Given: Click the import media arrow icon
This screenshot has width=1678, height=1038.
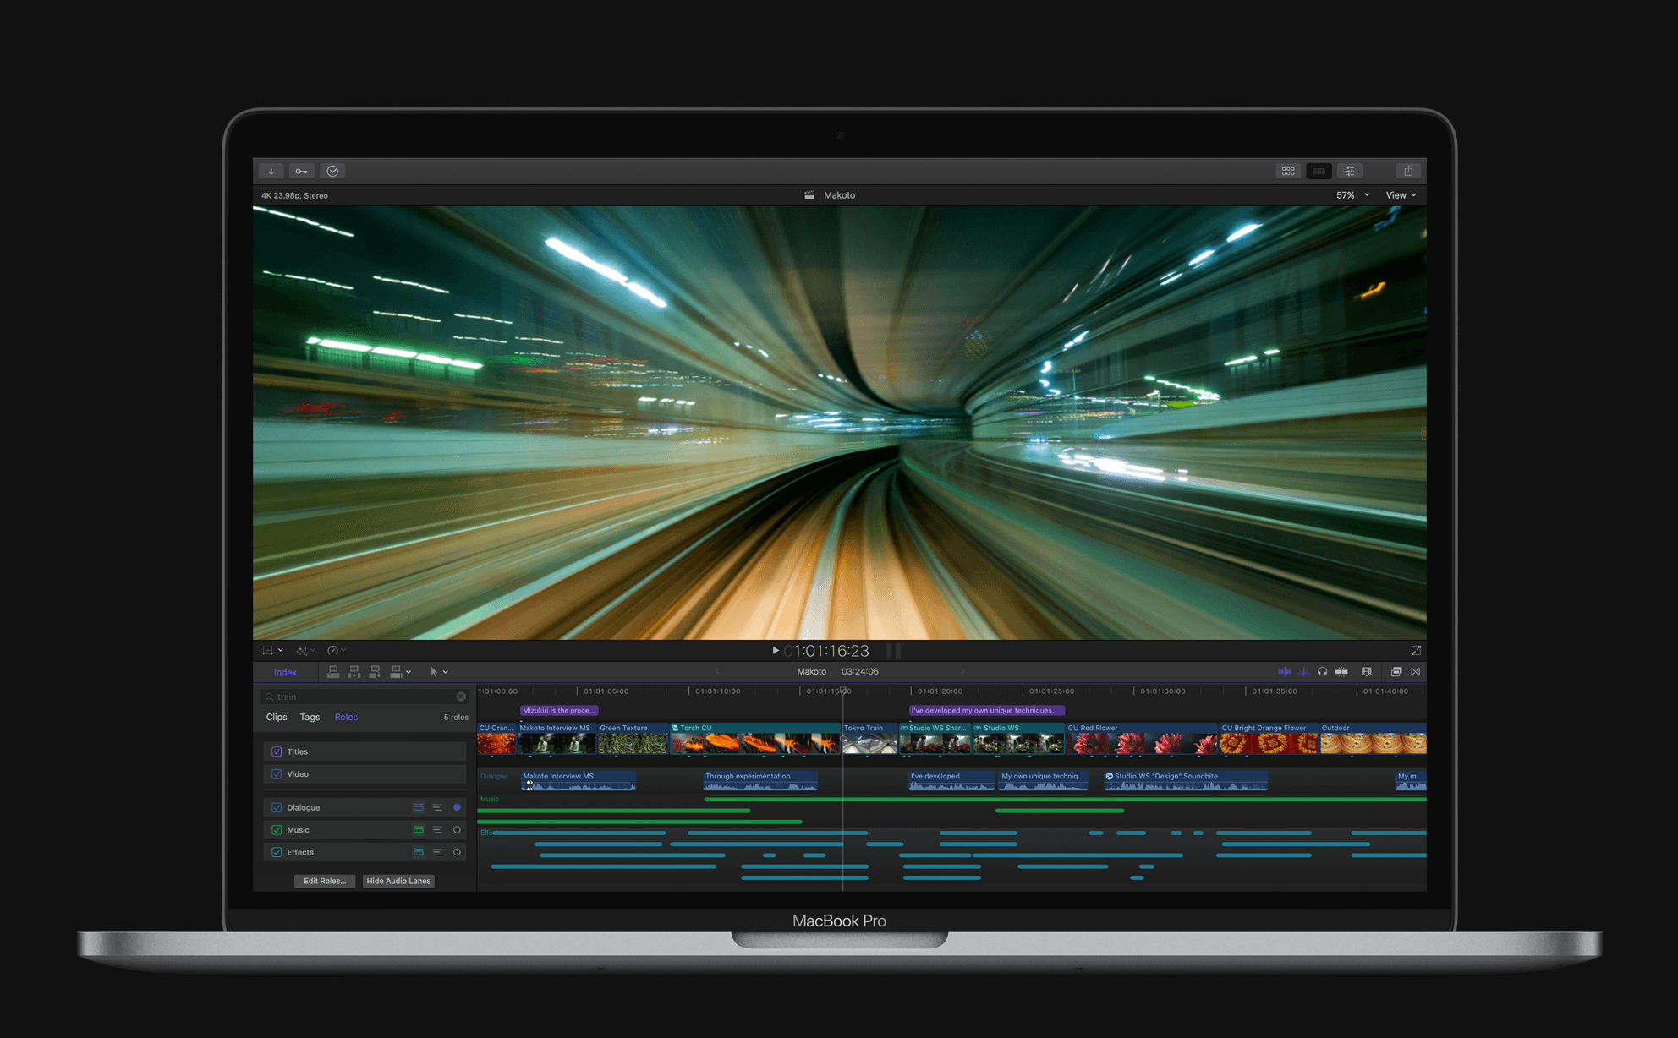Looking at the screenshot, I should (x=271, y=171).
